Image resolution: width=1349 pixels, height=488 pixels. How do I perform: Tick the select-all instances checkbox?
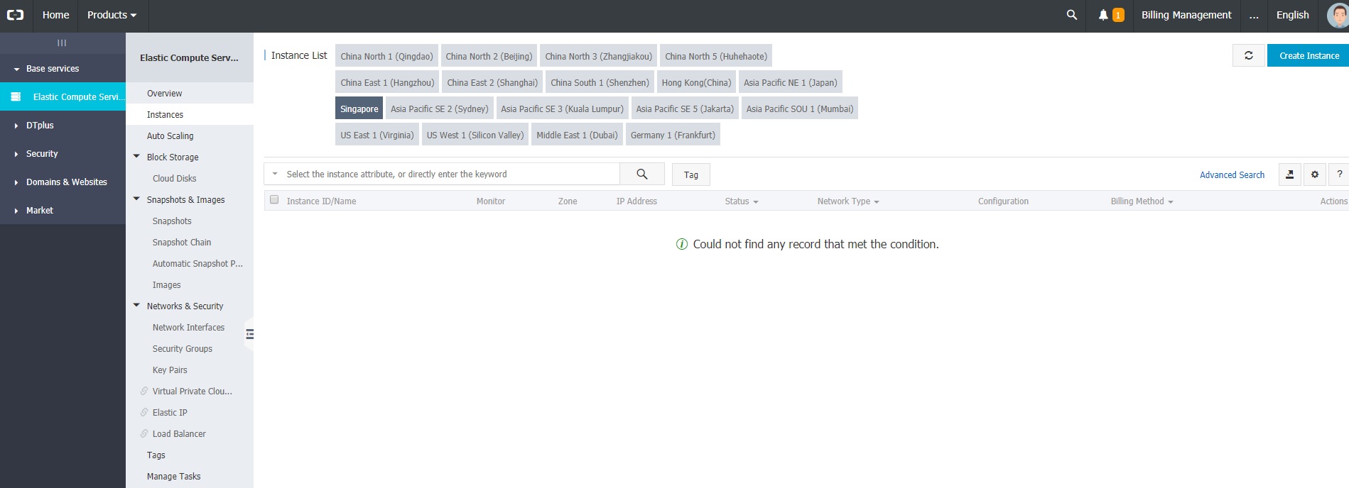tap(274, 200)
